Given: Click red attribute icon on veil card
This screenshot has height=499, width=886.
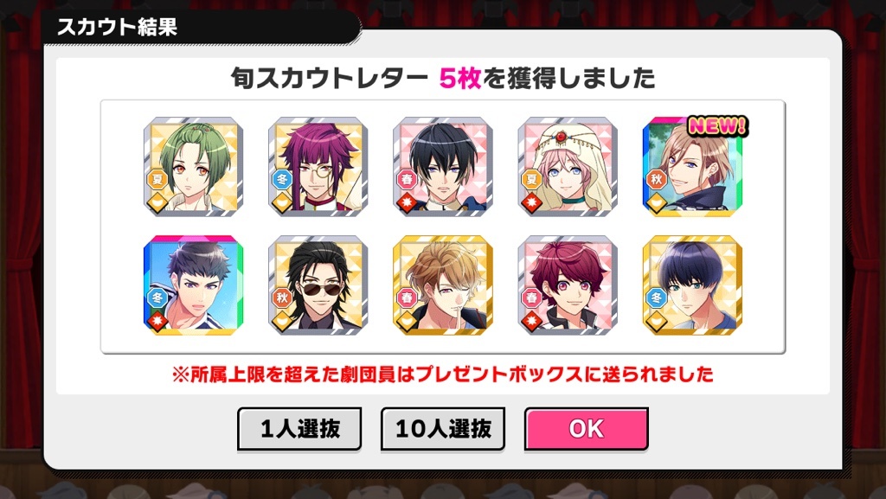Looking at the screenshot, I should pos(532,202).
